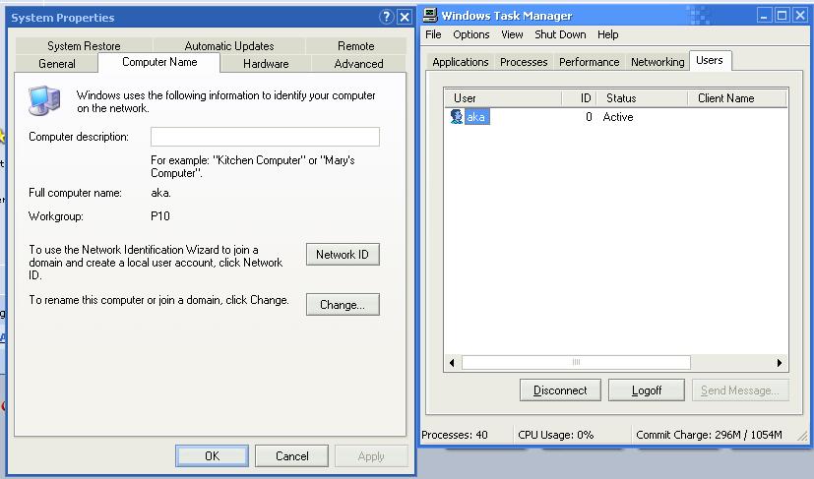This screenshot has height=479, width=814.
Task: Open the Options menu
Action: point(470,34)
